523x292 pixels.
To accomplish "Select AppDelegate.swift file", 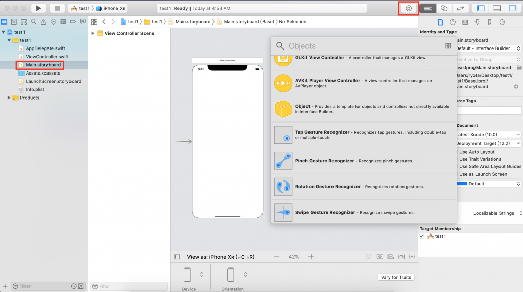I will (45, 48).
